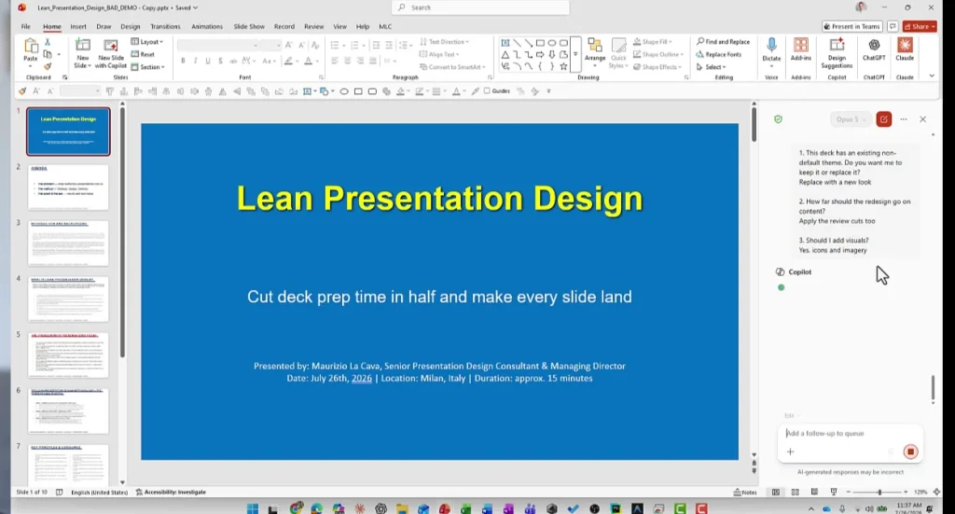
Task: Click the Format Painter brush in the Clipboard group
Action: coord(48,66)
